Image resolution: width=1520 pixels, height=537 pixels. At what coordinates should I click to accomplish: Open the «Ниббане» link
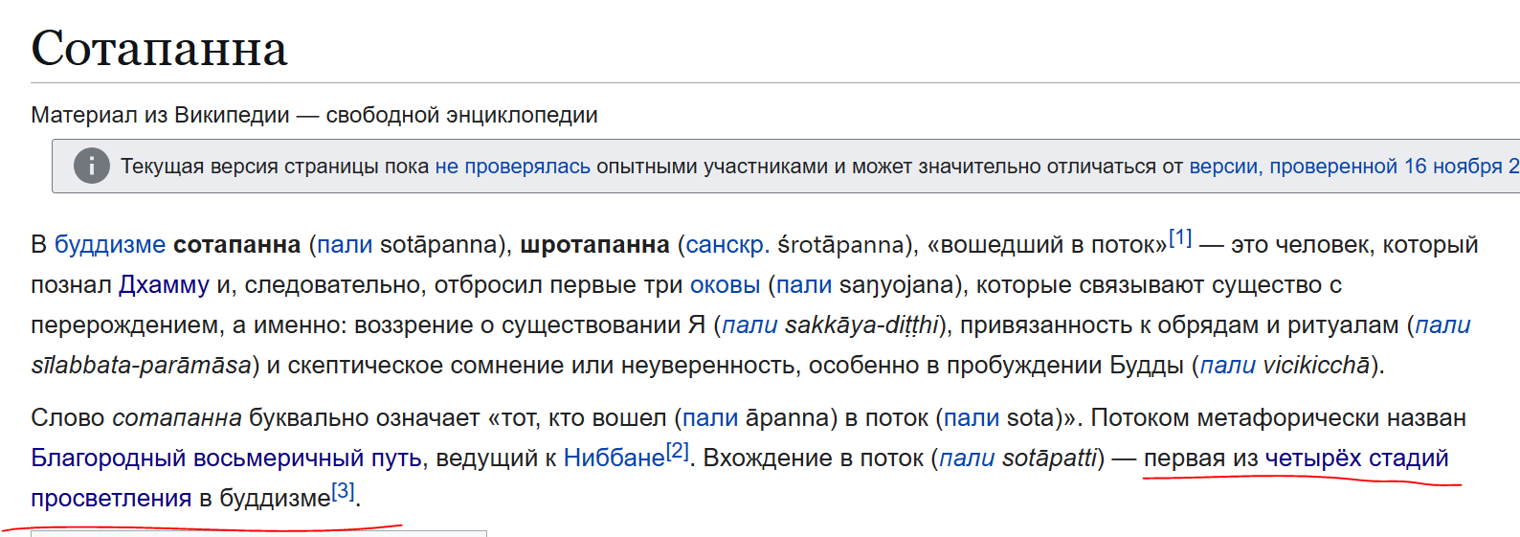(x=615, y=459)
